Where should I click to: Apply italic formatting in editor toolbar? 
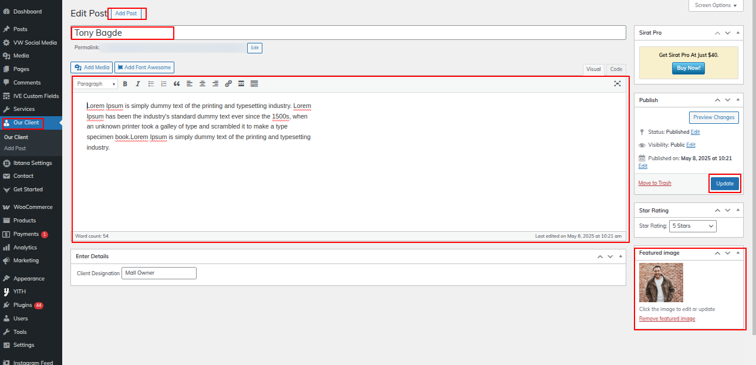pyautogui.click(x=138, y=84)
